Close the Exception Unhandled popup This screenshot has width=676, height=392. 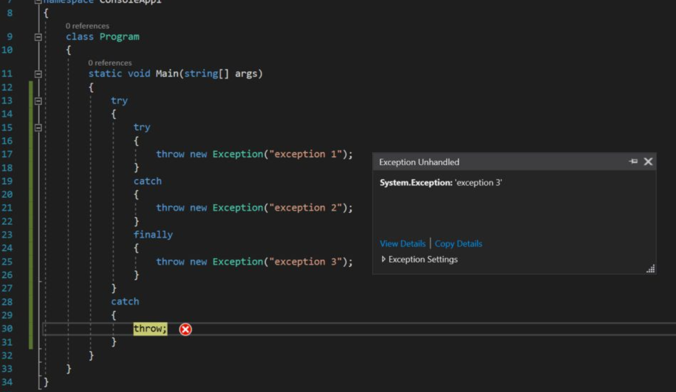pos(648,161)
